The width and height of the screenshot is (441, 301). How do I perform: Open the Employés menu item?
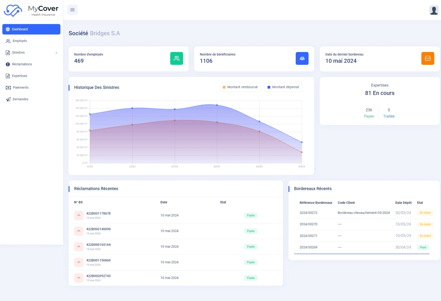point(20,41)
